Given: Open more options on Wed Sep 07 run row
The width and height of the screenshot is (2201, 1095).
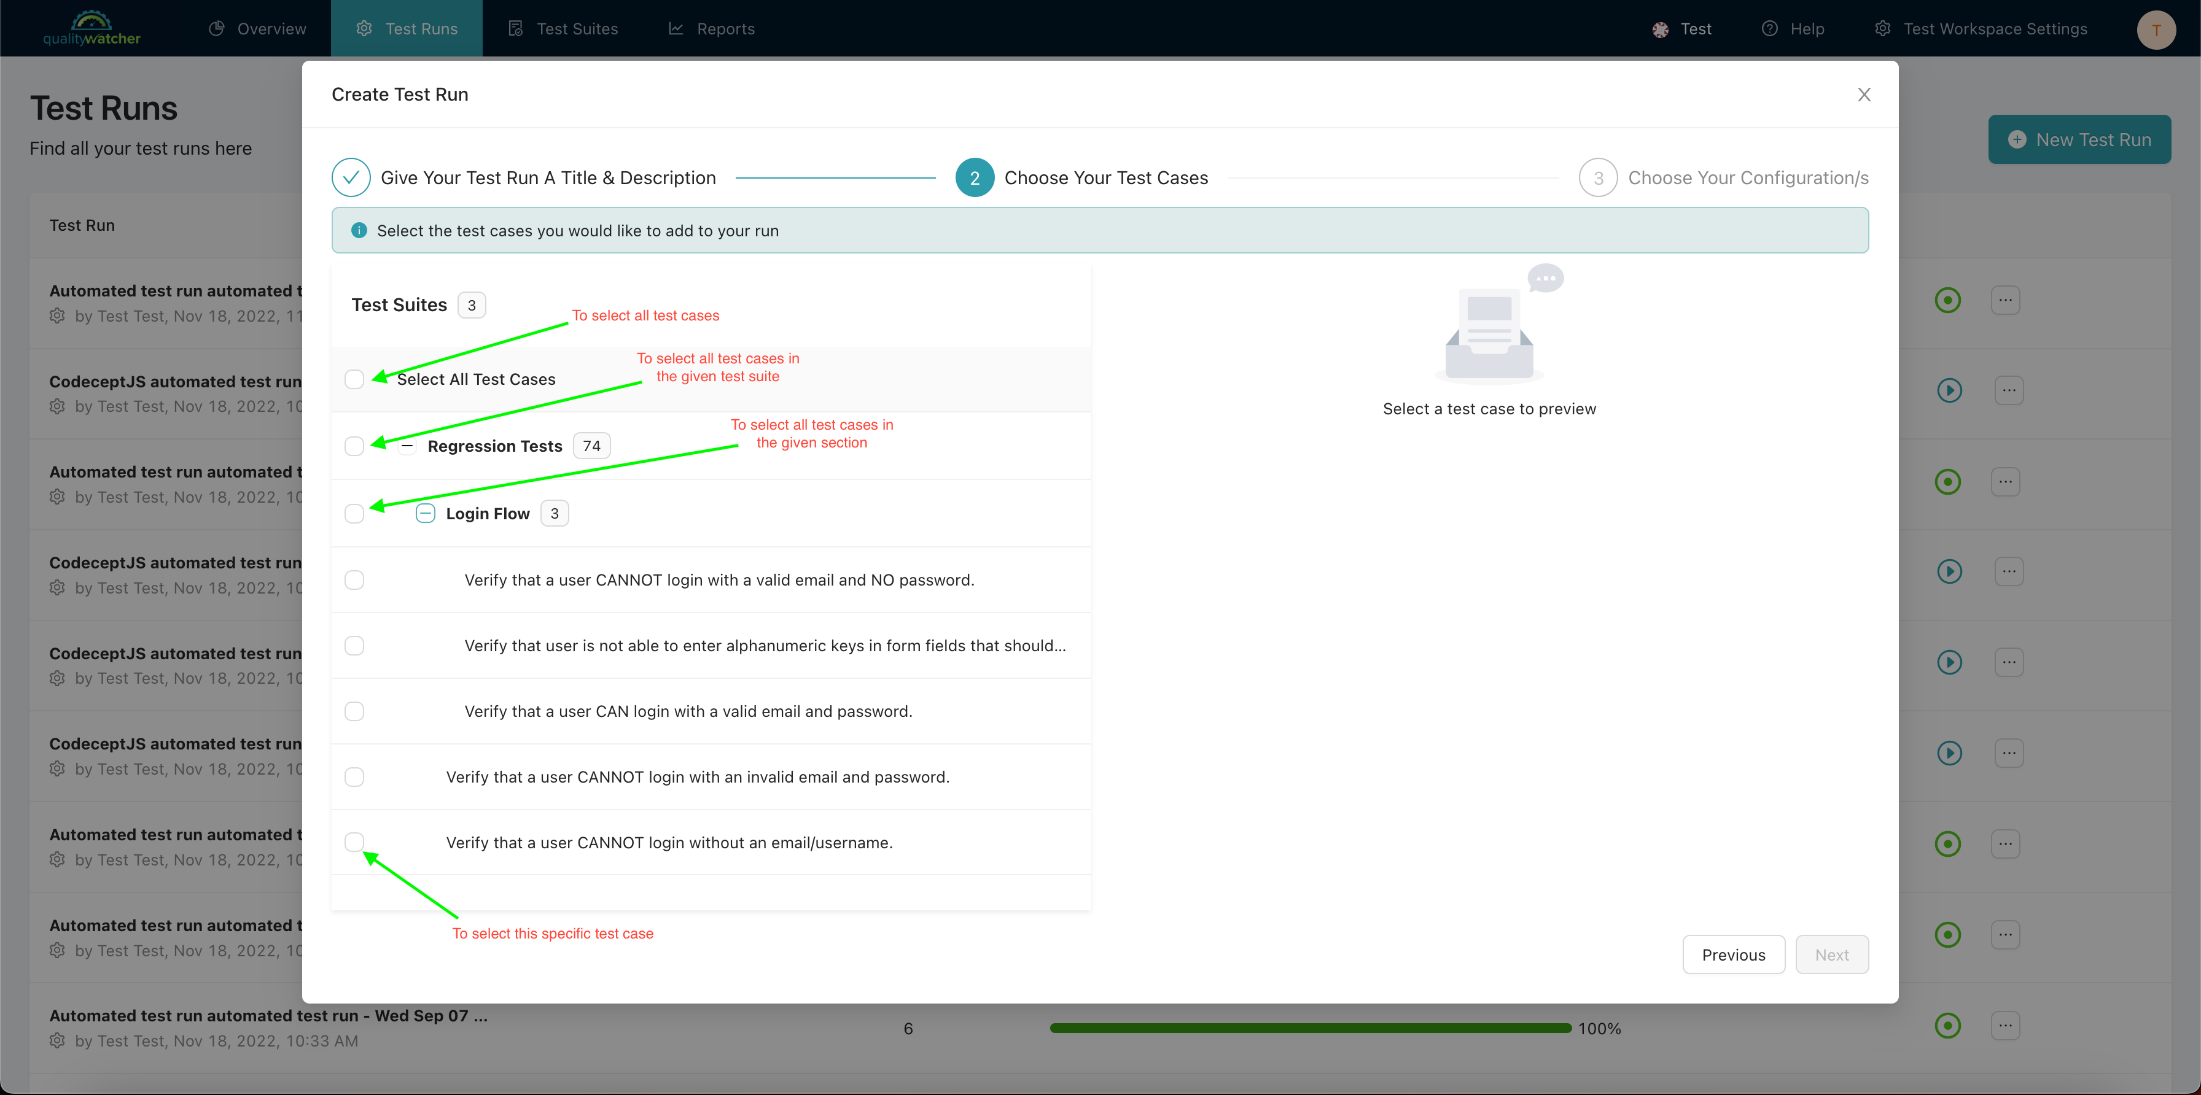Looking at the screenshot, I should 2005,1025.
